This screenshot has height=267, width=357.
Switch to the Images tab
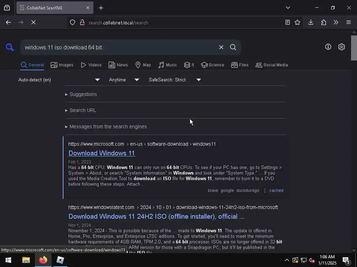(62, 65)
